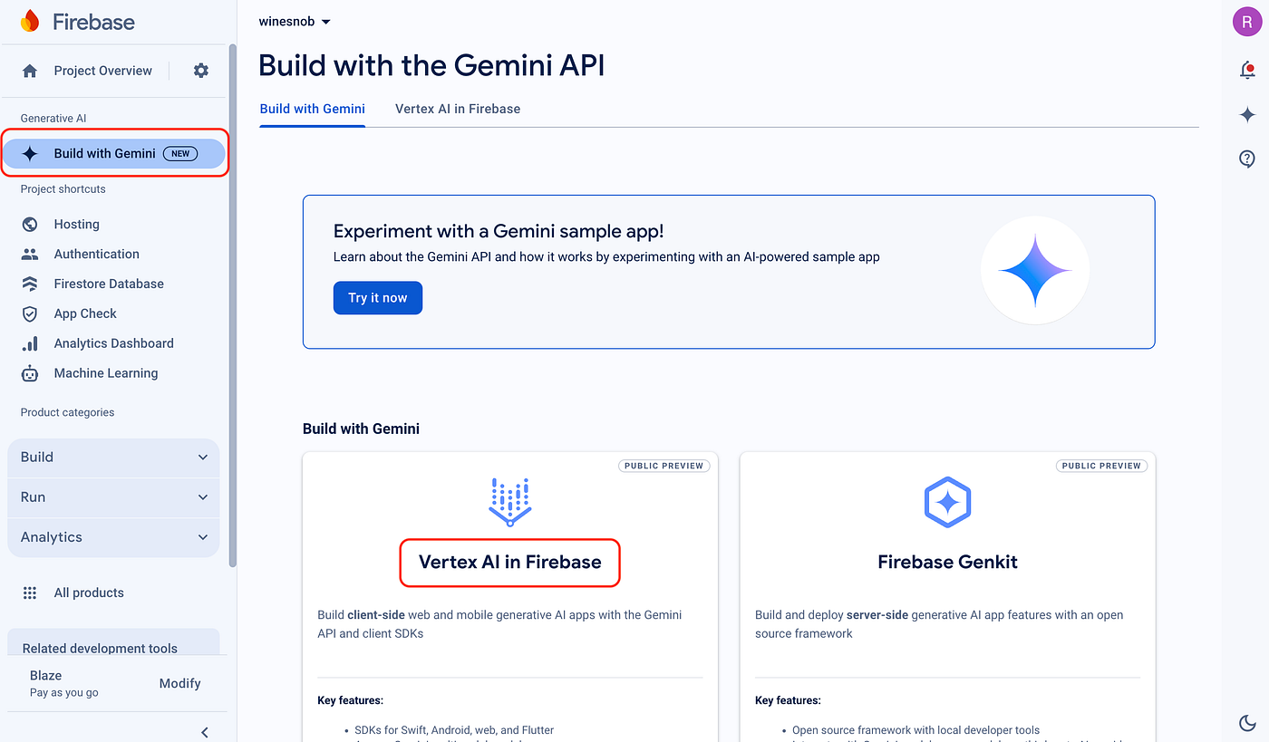Select the Build with Gemini tab
Image resolution: width=1269 pixels, height=742 pixels.
312,109
